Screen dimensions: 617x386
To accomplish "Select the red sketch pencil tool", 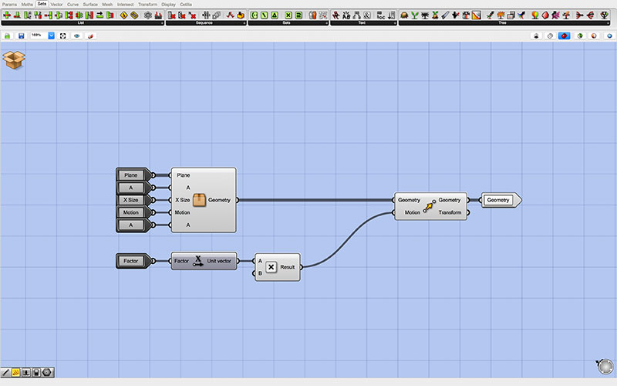I will pyautogui.click(x=90, y=36).
